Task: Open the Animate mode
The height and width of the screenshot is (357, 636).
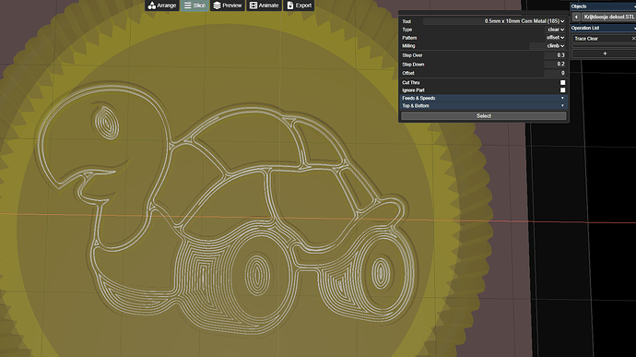Action: pos(264,6)
